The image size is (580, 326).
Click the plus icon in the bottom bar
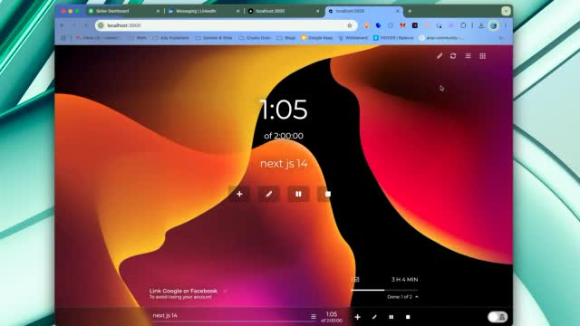tap(357, 317)
